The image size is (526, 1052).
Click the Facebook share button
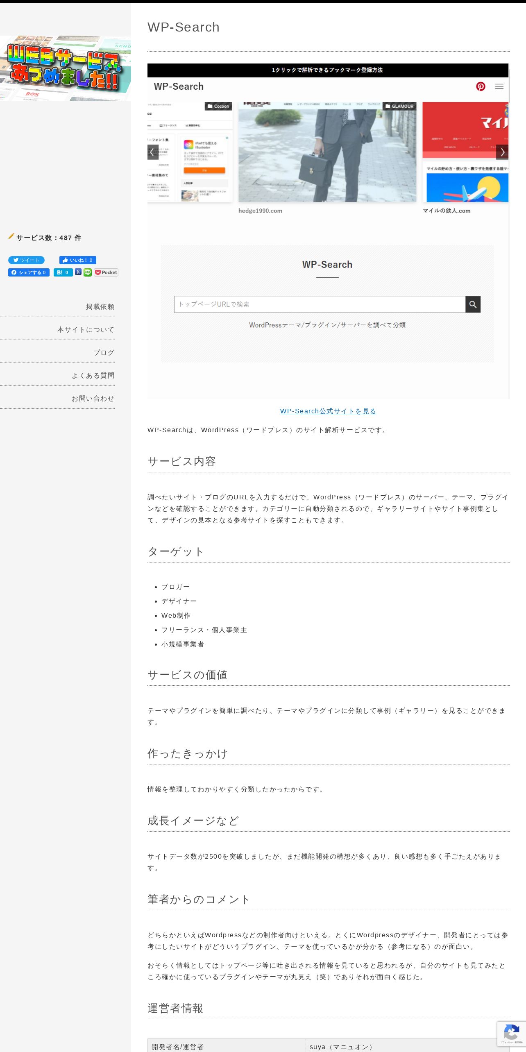29,272
